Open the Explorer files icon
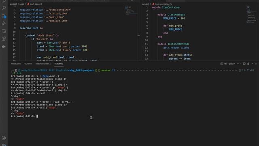 [x=4, y=1]
